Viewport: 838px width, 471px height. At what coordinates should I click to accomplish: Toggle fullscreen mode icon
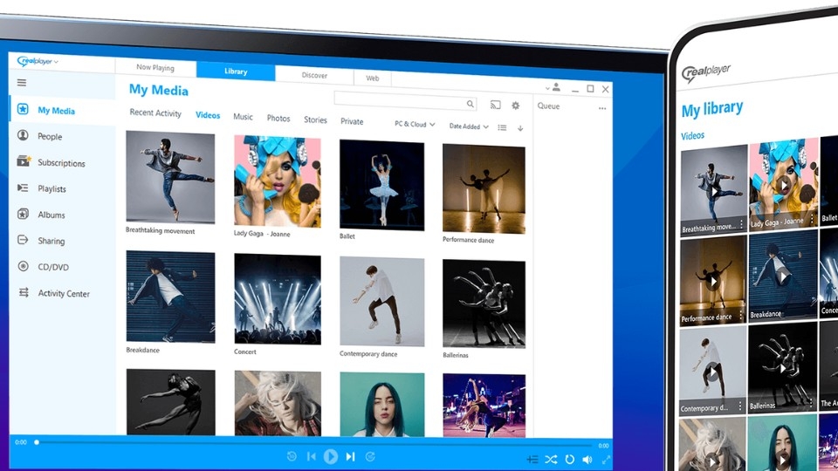(606, 460)
